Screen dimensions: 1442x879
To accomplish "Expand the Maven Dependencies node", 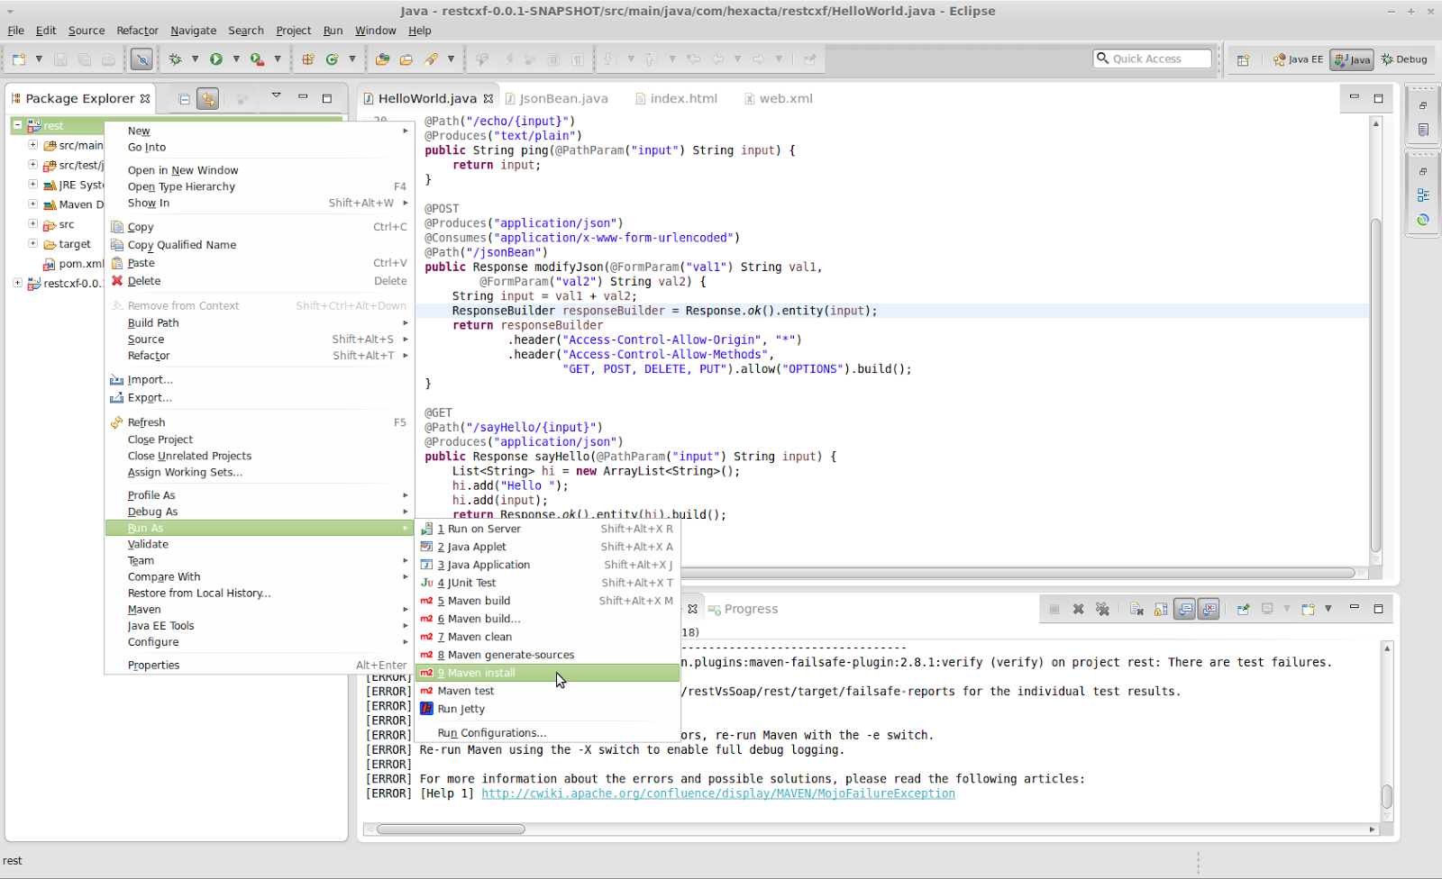I will pos(33,204).
